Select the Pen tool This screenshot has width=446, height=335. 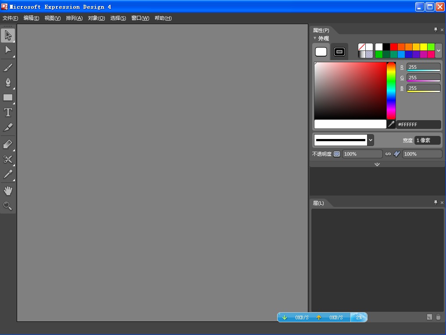(x=8, y=82)
